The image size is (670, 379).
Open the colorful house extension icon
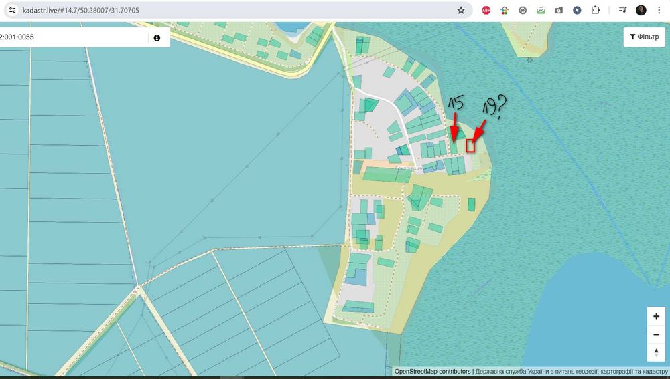[x=505, y=10]
